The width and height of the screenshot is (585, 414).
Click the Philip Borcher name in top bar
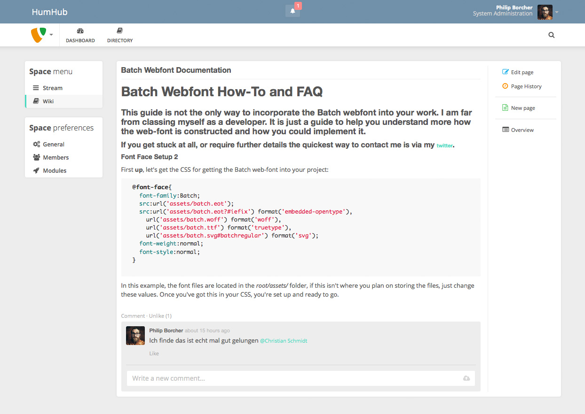coord(514,8)
